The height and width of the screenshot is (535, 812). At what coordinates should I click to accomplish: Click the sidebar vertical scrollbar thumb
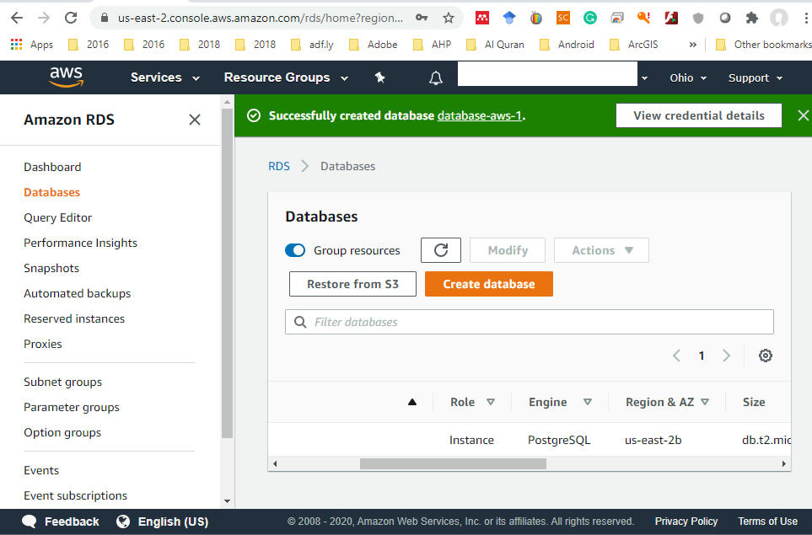227,273
